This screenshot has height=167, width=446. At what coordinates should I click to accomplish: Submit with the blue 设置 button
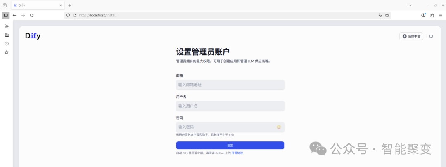point(230,146)
